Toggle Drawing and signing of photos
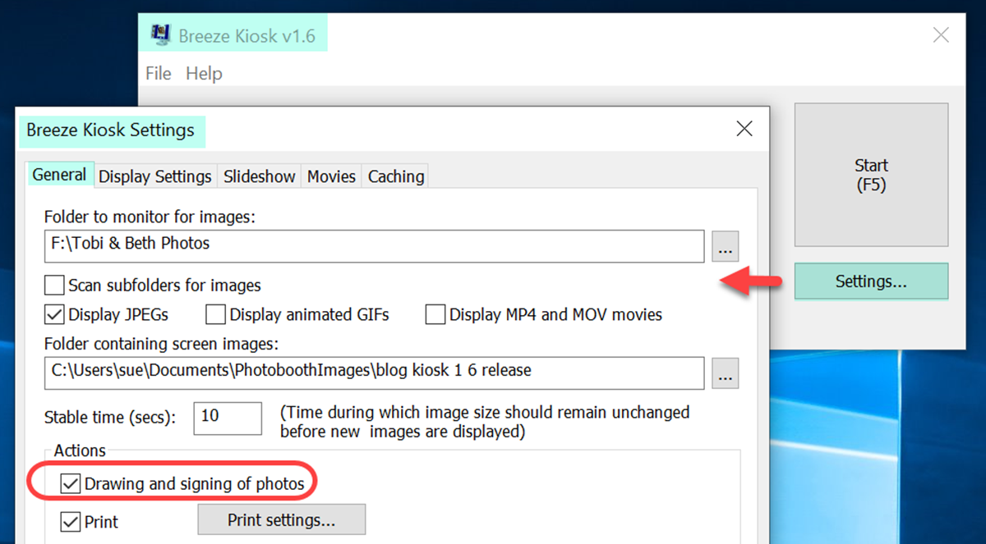The width and height of the screenshot is (986, 544). click(71, 484)
